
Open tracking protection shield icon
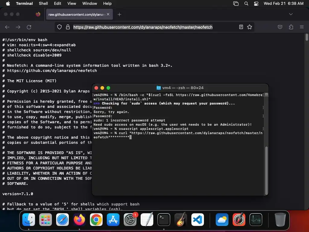(x=59, y=27)
